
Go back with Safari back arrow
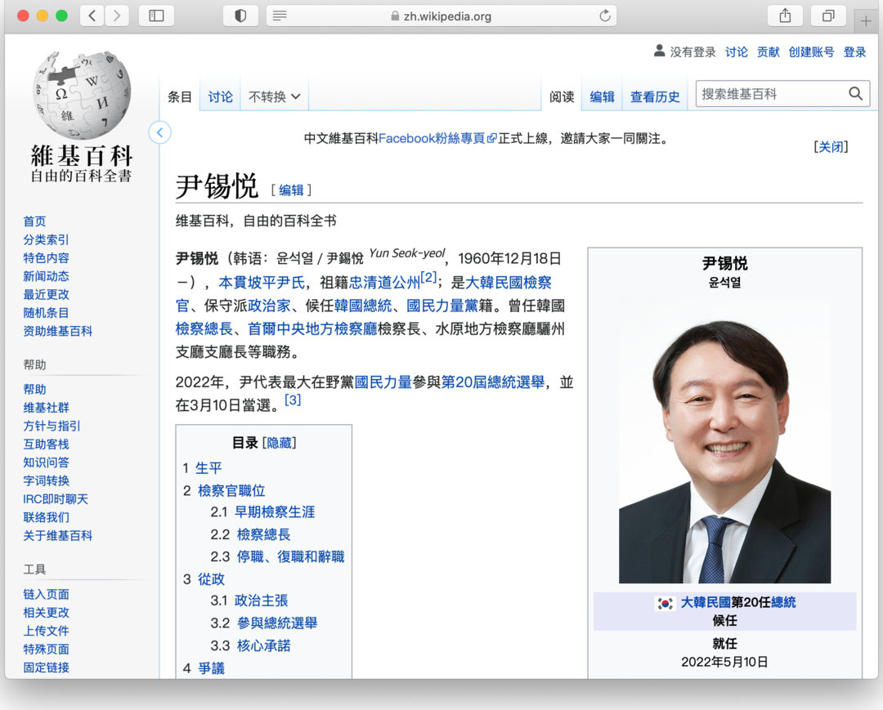coord(92,16)
